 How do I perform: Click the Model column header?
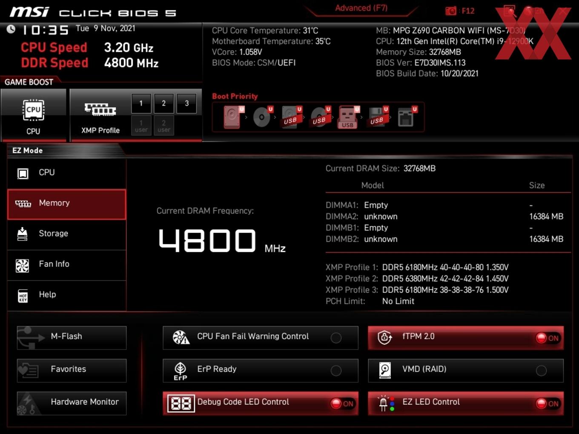pos(373,186)
